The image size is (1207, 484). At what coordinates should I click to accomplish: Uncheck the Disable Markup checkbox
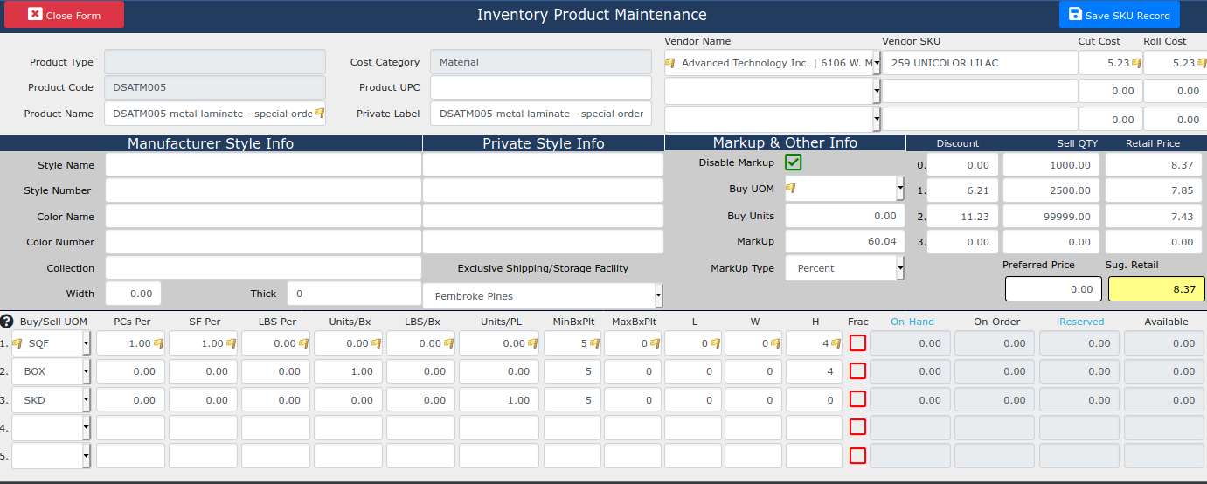coord(794,162)
